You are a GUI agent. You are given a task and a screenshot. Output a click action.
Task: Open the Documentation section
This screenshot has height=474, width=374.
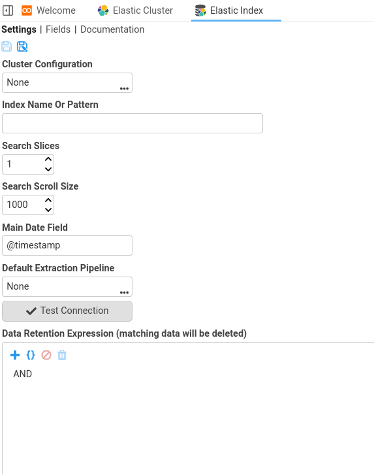click(112, 29)
